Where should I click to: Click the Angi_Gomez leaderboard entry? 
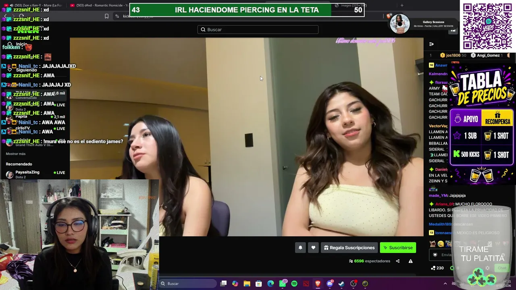[486, 55]
